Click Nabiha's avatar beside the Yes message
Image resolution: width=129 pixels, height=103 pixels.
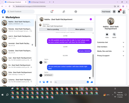click(x=41, y=62)
